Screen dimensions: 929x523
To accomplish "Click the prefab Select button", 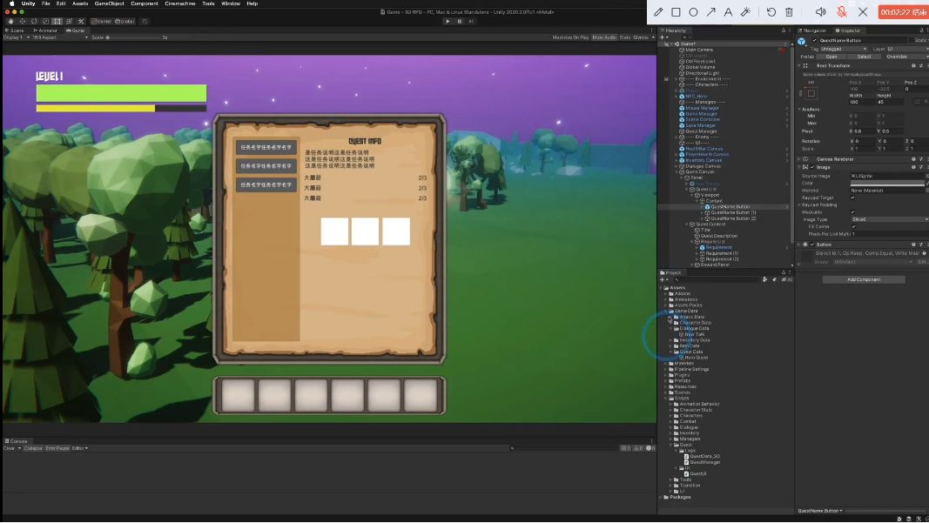I will (864, 57).
